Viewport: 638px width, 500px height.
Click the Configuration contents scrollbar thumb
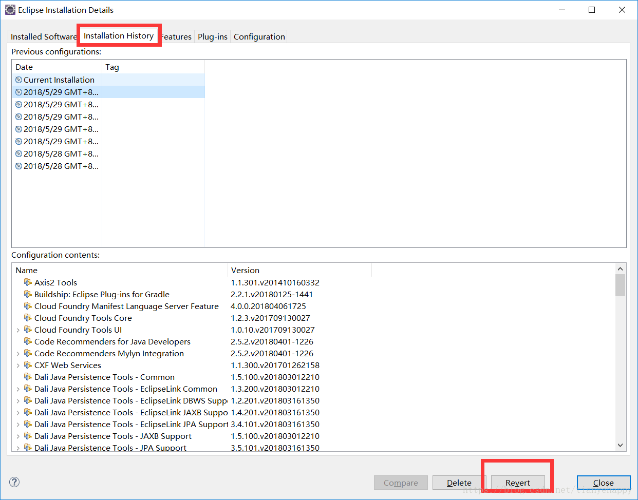pos(620,285)
